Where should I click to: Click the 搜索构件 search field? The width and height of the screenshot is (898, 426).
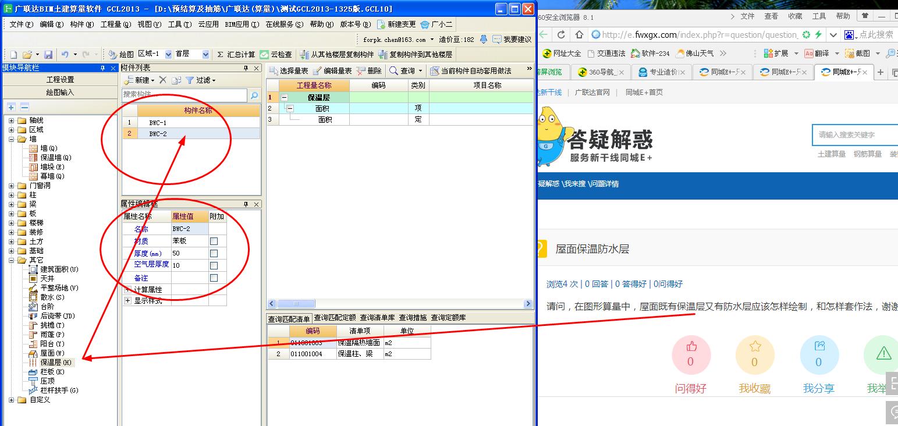pos(184,95)
